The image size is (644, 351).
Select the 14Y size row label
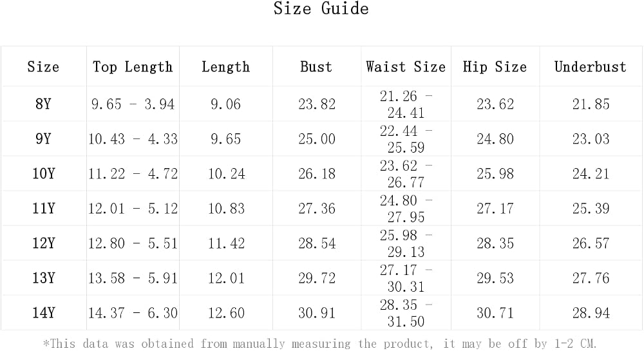[x=44, y=313]
